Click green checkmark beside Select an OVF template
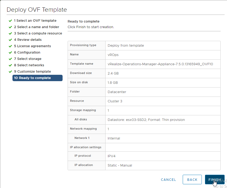The width and height of the screenshot is (227, 188). [x=10, y=21]
